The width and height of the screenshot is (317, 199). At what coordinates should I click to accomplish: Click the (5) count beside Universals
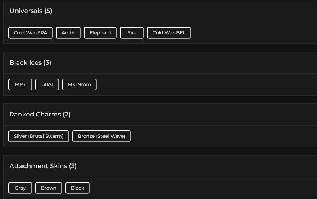48,11
